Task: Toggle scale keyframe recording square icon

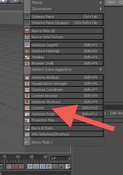Action: [x=36, y=167]
